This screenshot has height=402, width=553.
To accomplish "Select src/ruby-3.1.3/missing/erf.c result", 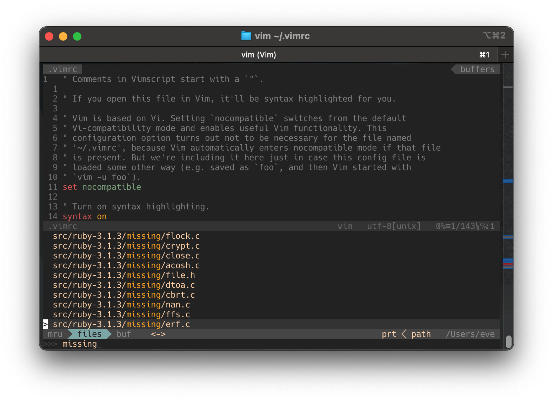I will pos(121,324).
